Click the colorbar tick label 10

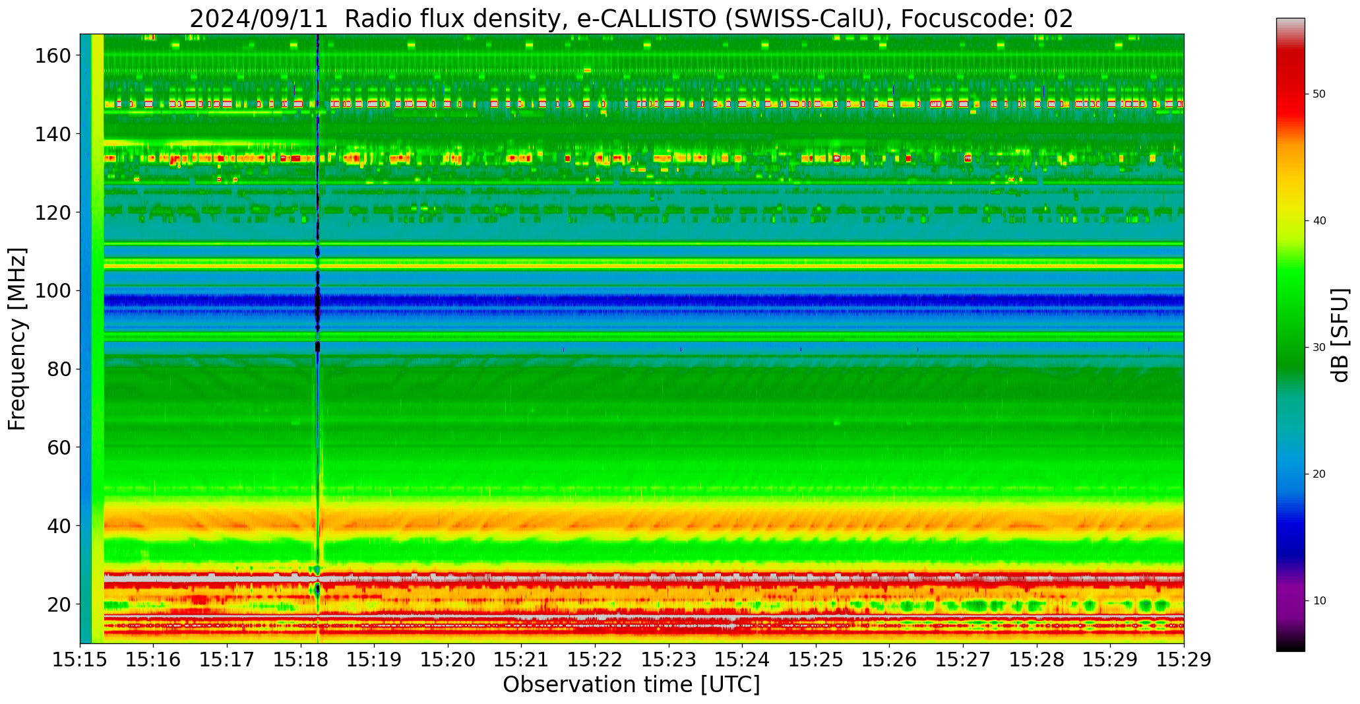click(x=1319, y=601)
